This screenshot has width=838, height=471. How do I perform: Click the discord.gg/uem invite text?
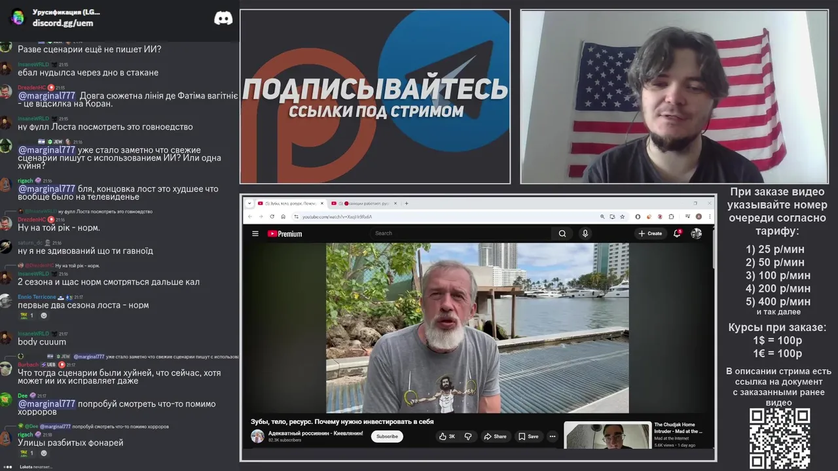pos(63,23)
